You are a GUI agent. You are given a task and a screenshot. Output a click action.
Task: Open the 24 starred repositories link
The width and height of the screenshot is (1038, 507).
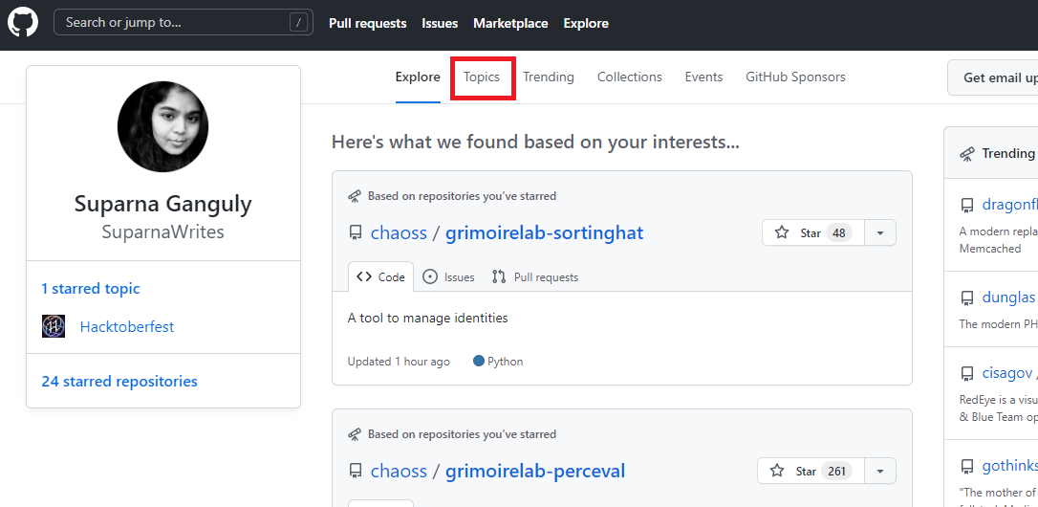pos(119,382)
